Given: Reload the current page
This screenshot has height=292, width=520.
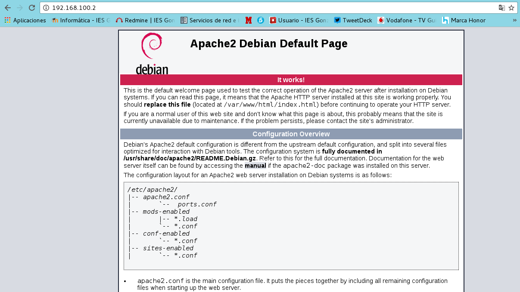Looking at the screenshot, I should click(x=31, y=8).
